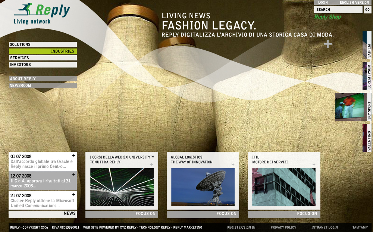Switch to English Version
The width and height of the screenshot is (373, 232).
pos(354,2)
